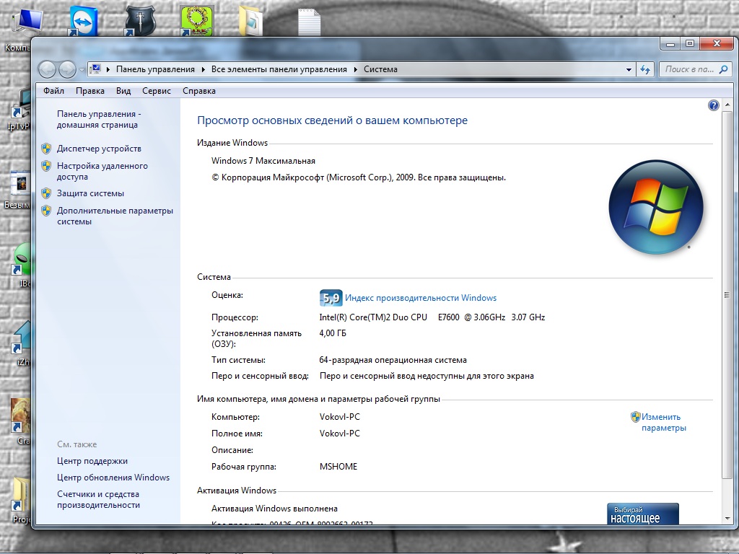Image resolution: width=739 pixels, height=554 pixels.
Task: Open Счетчики и средства производительности
Action: 98,499
